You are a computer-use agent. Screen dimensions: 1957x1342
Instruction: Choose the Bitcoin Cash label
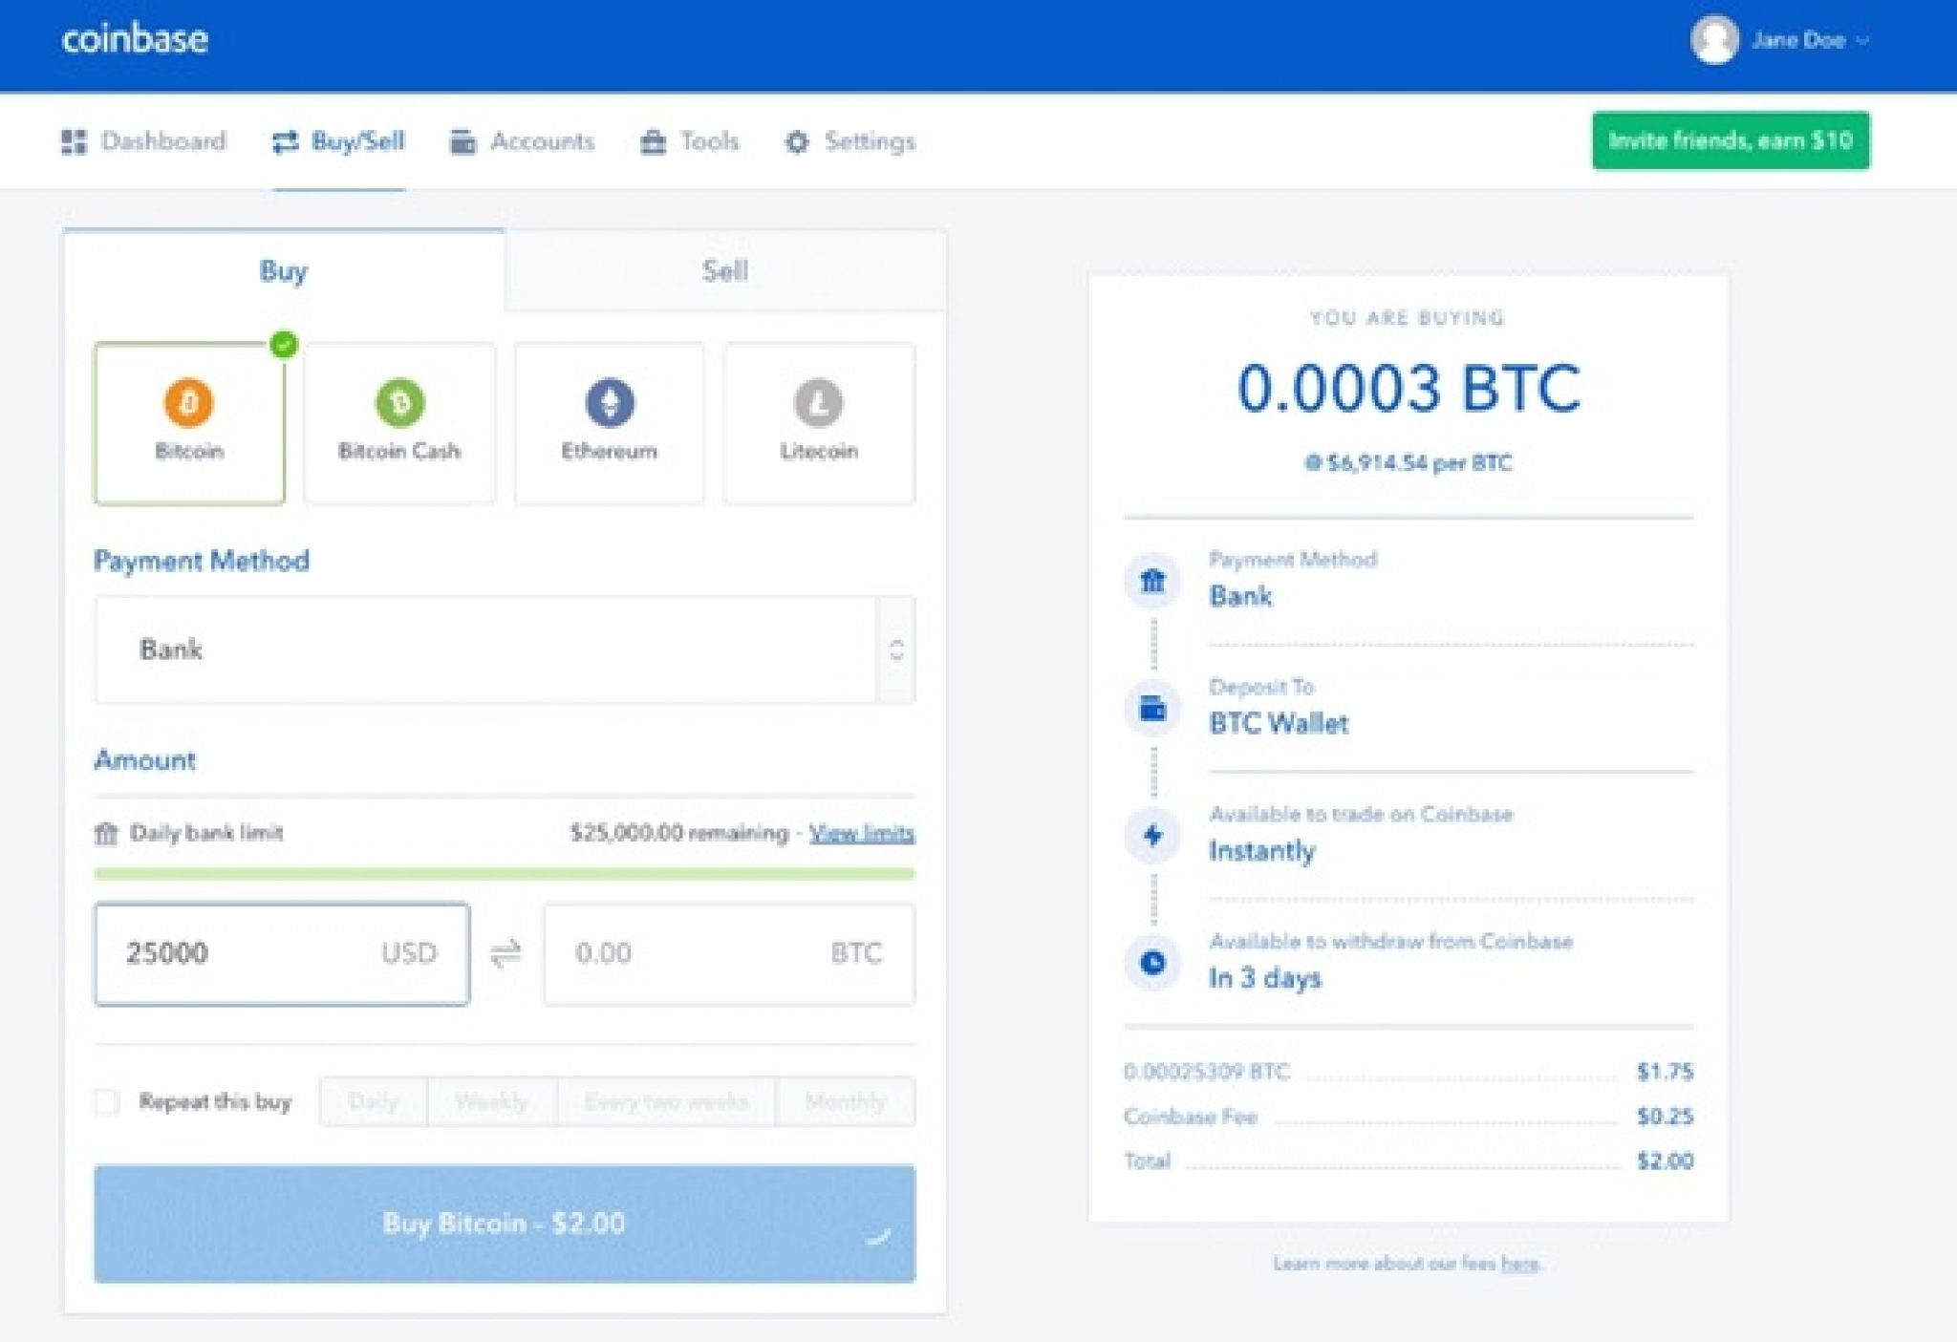pos(399,451)
